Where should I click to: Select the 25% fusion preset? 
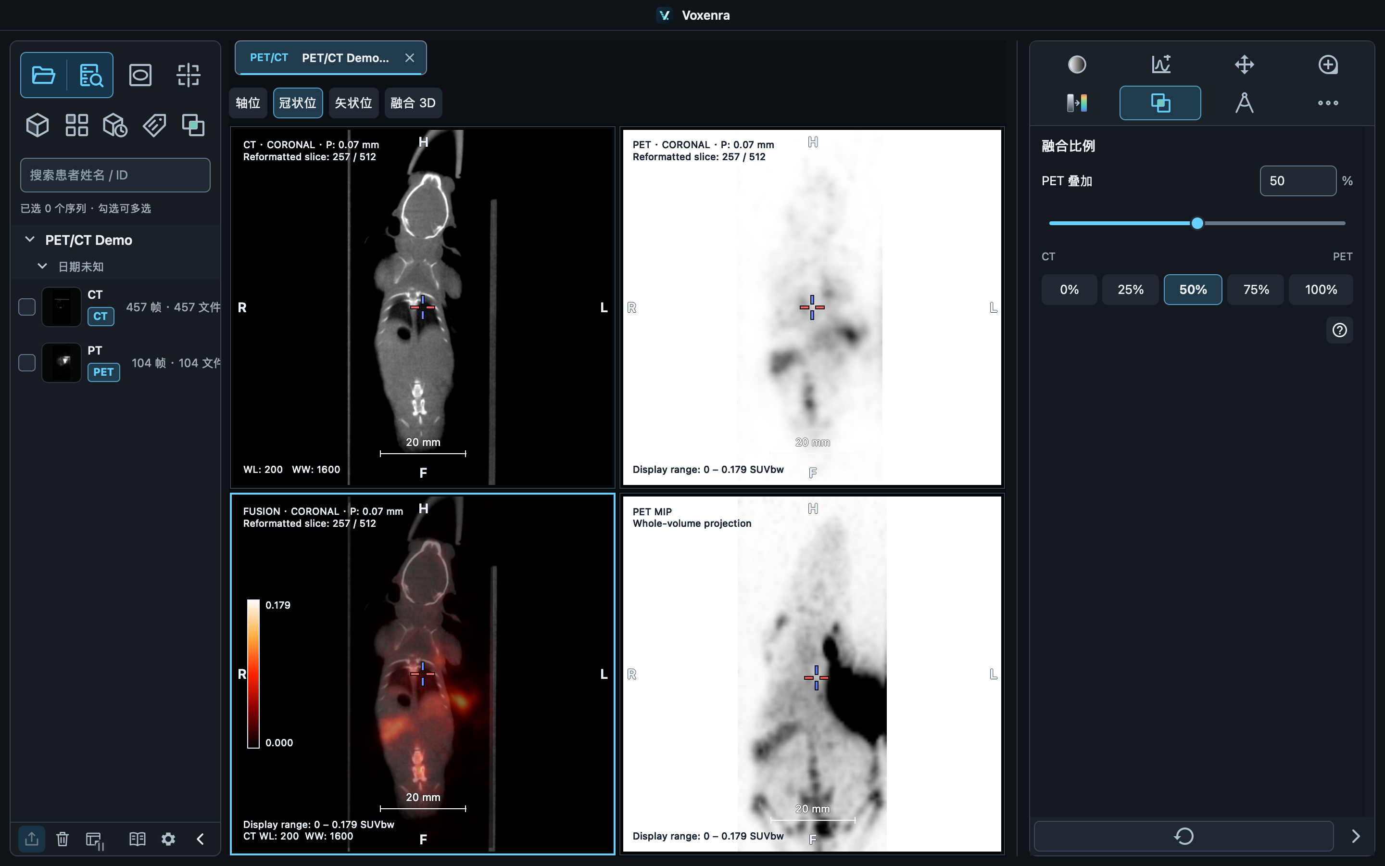tap(1130, 289)
